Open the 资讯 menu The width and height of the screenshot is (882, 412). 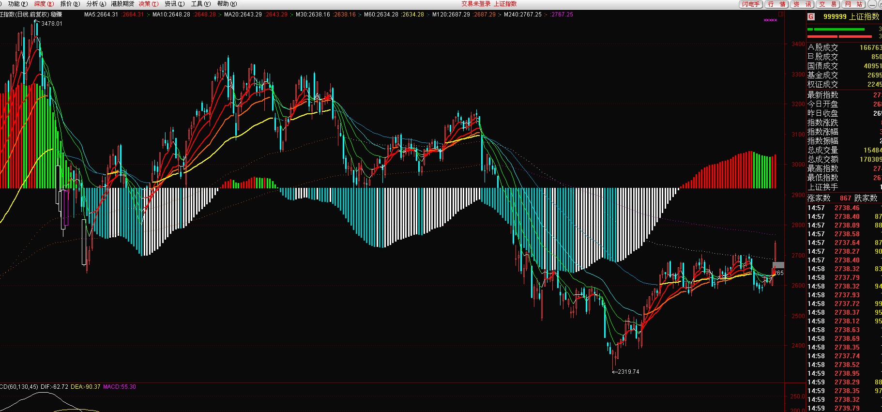pos(175,4)
